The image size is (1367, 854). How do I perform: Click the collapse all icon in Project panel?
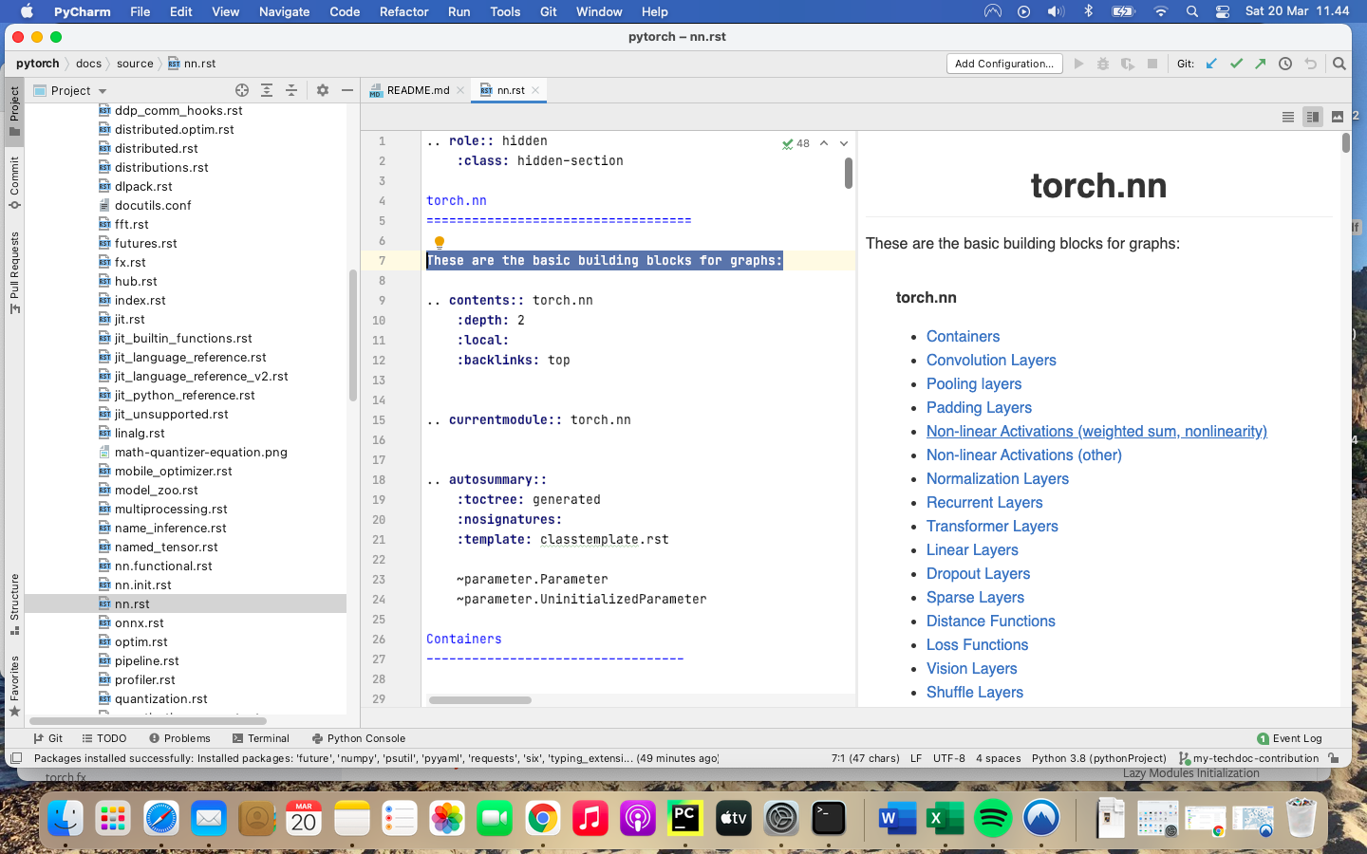click(x=291, y=90)
